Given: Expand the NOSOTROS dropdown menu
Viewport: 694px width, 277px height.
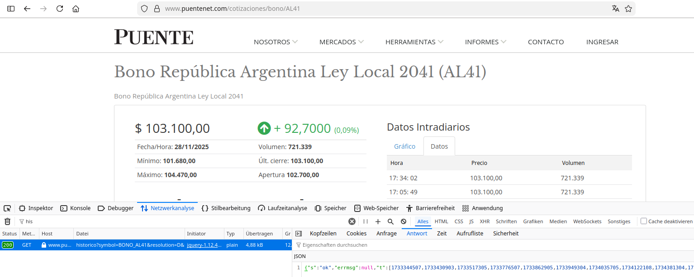Looking at the screenshot, I should (276, 42).
